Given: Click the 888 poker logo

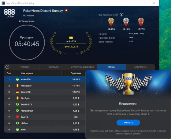Looking at the screenshot, I should [9, 13].
